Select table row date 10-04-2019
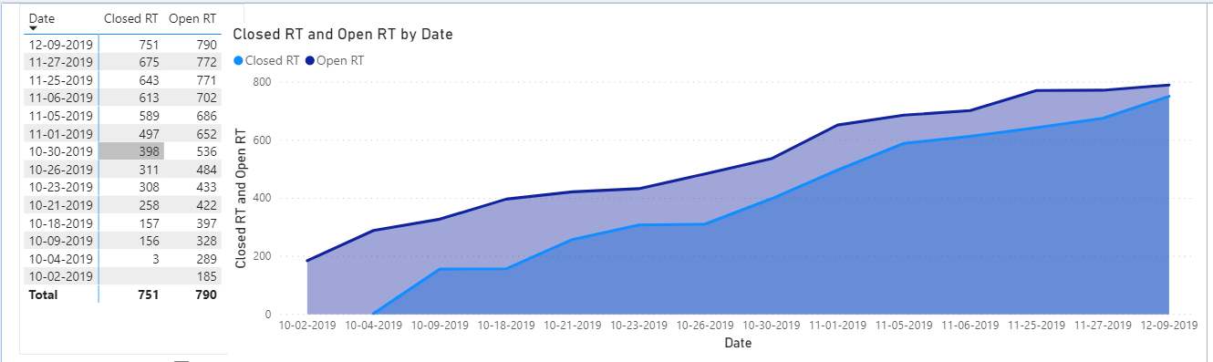The height and width of the screenshot is (362, 1213). (61, 259)
